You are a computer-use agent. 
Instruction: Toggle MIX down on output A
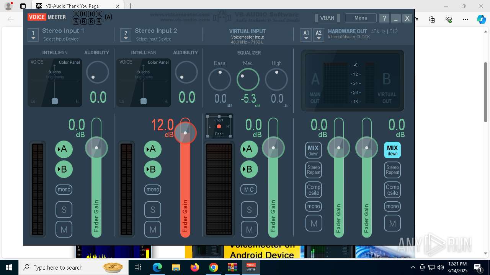pos(314,150)
